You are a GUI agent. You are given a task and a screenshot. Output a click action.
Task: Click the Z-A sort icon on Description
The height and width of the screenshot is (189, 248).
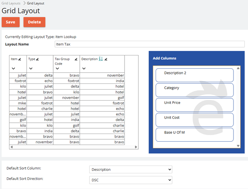(x=100, y=59)
